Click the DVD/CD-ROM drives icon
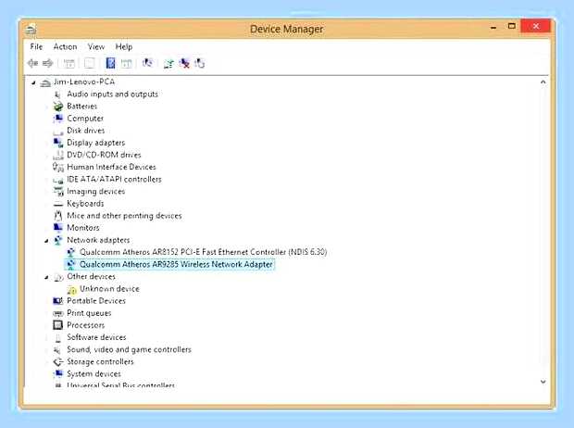 coord(57,155)
